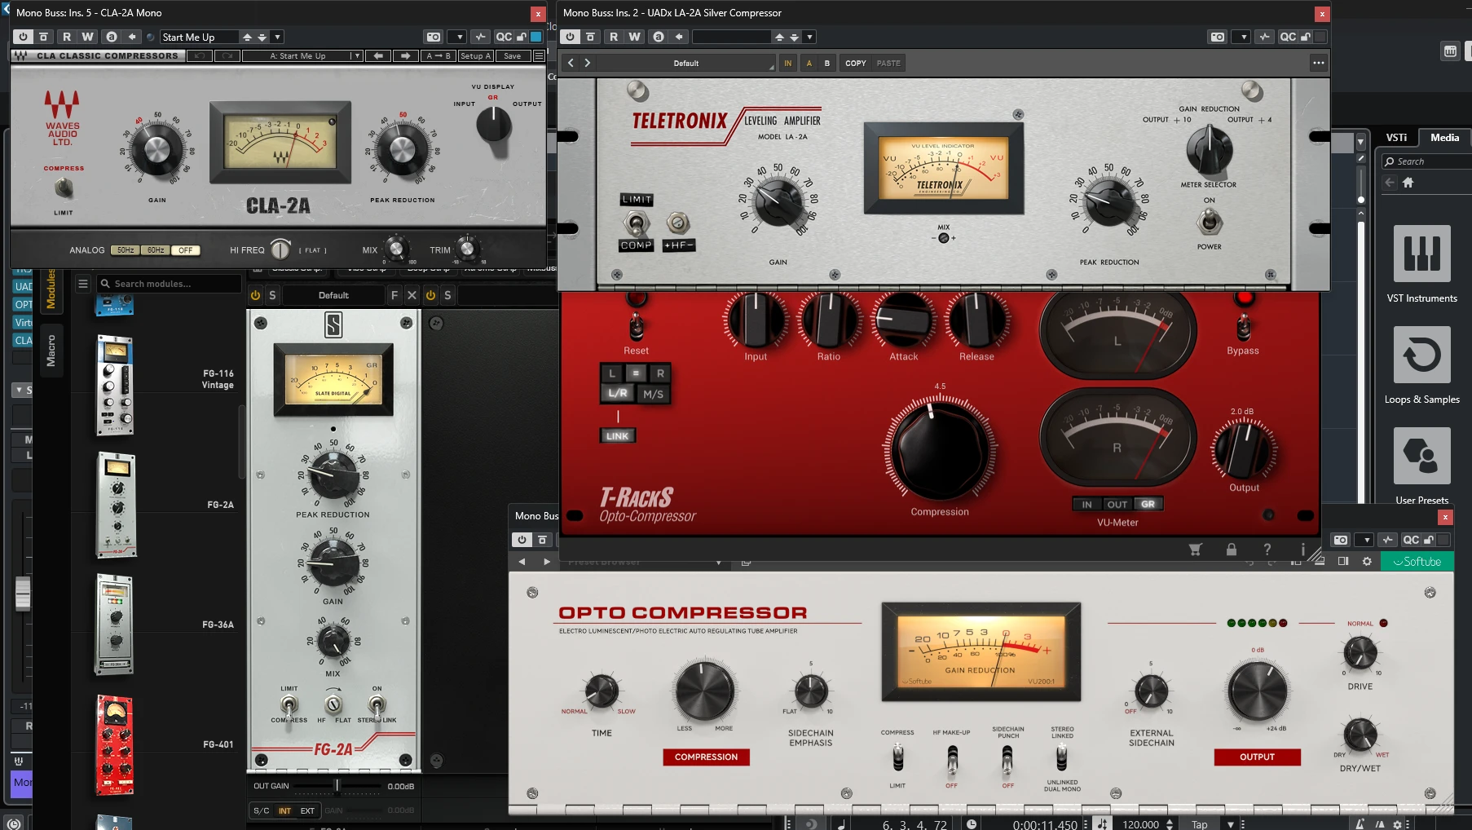Switch to VSTi tab

click(1396, 137)
